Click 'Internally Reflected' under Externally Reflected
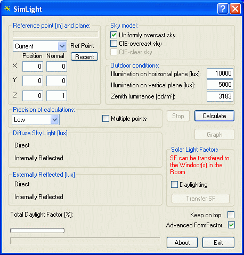 tap(39, 197)
